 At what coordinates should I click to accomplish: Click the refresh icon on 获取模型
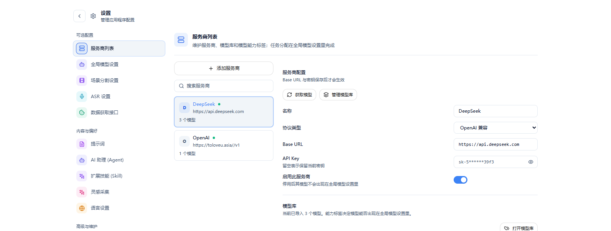289,95
